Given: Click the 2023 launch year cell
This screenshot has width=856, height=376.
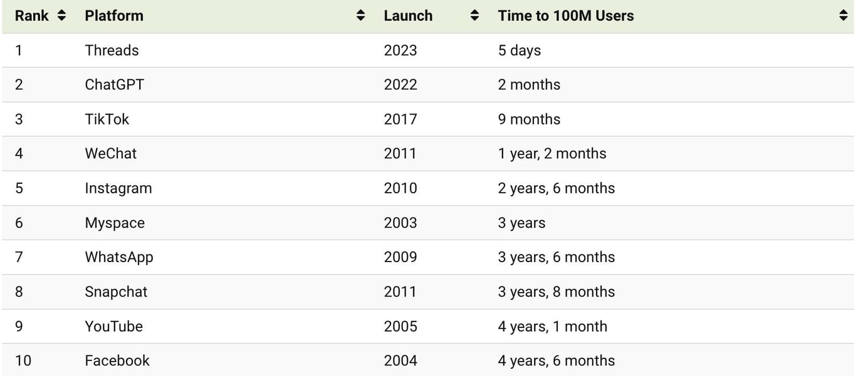Looking at the screenshot, I should (400, 50).
